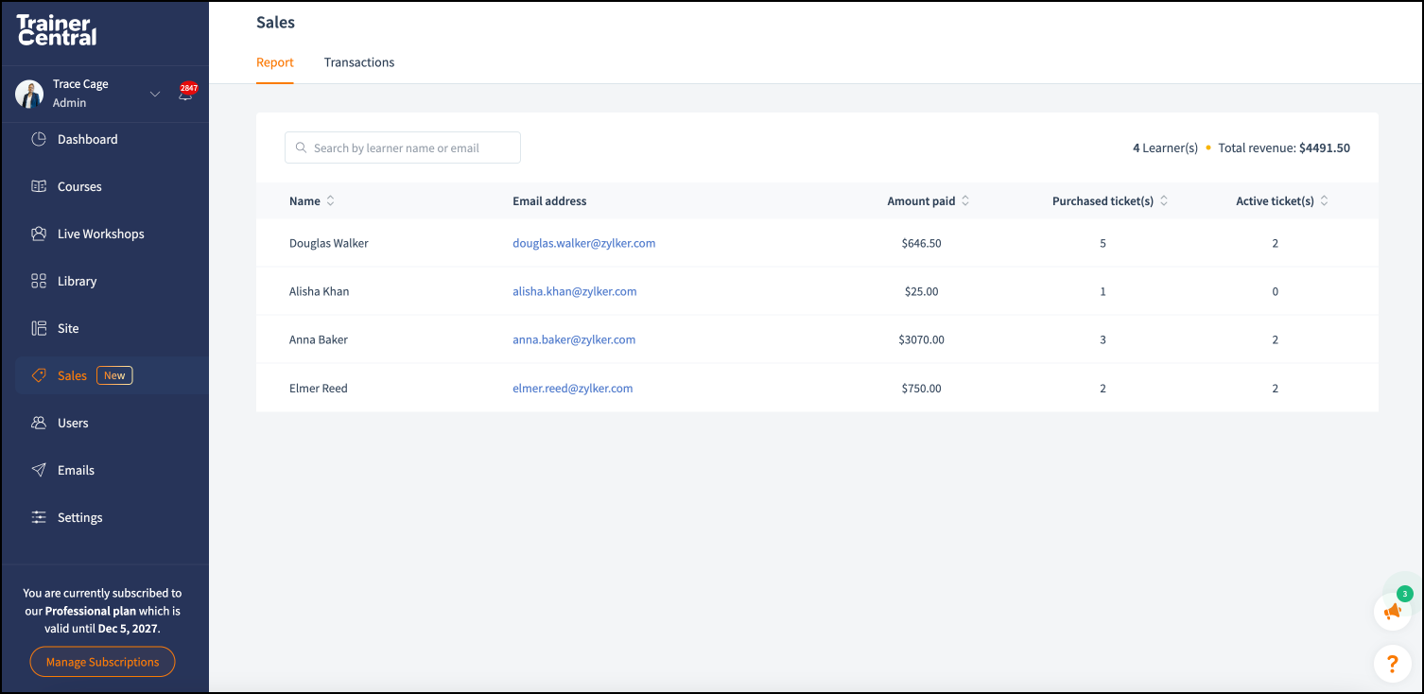Click the Emails paper plane icon

click(39, 470)
